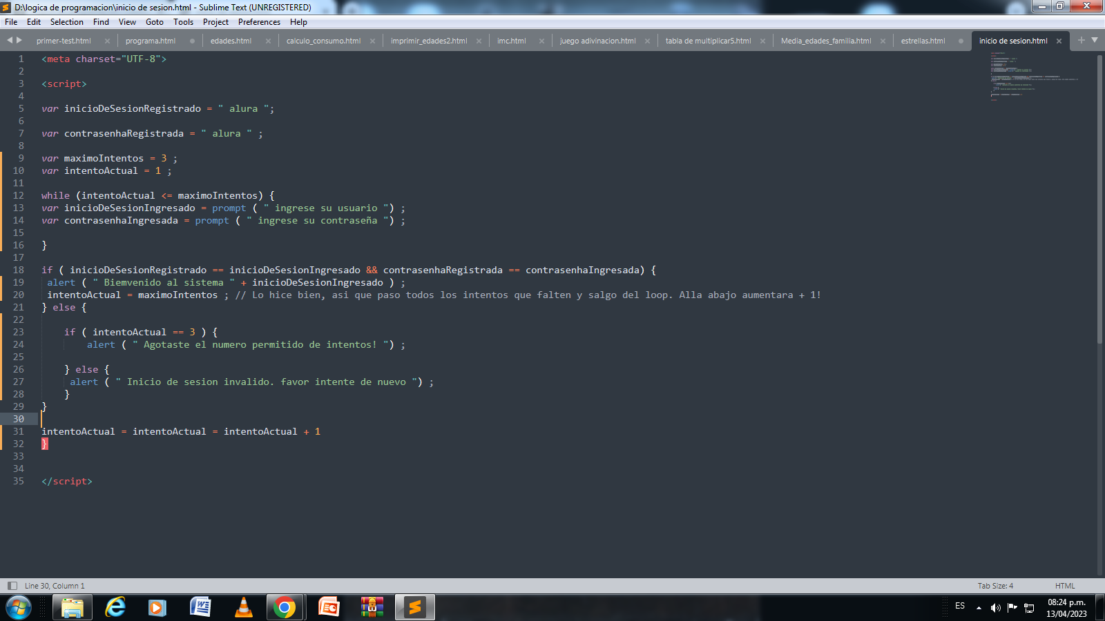This screenshot has width=1105, height=621.
Task: Open Microsoft Word from the taskbar
Action: (200, 608)
